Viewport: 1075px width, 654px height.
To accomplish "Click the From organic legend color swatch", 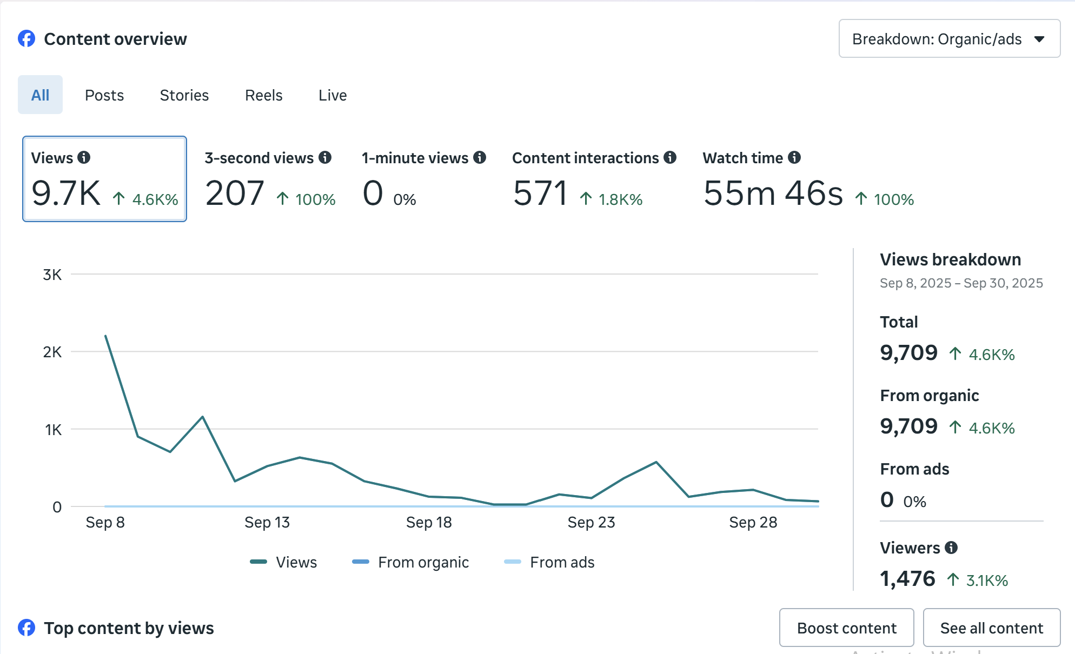I will (361, 562).
